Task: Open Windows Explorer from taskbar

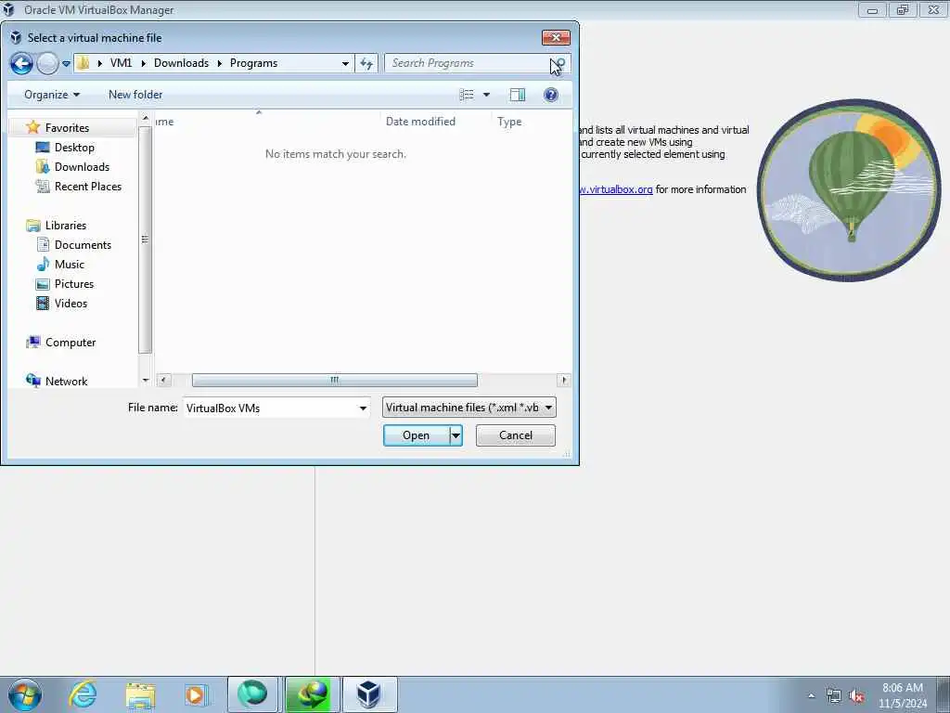Action: click(140, 694)
